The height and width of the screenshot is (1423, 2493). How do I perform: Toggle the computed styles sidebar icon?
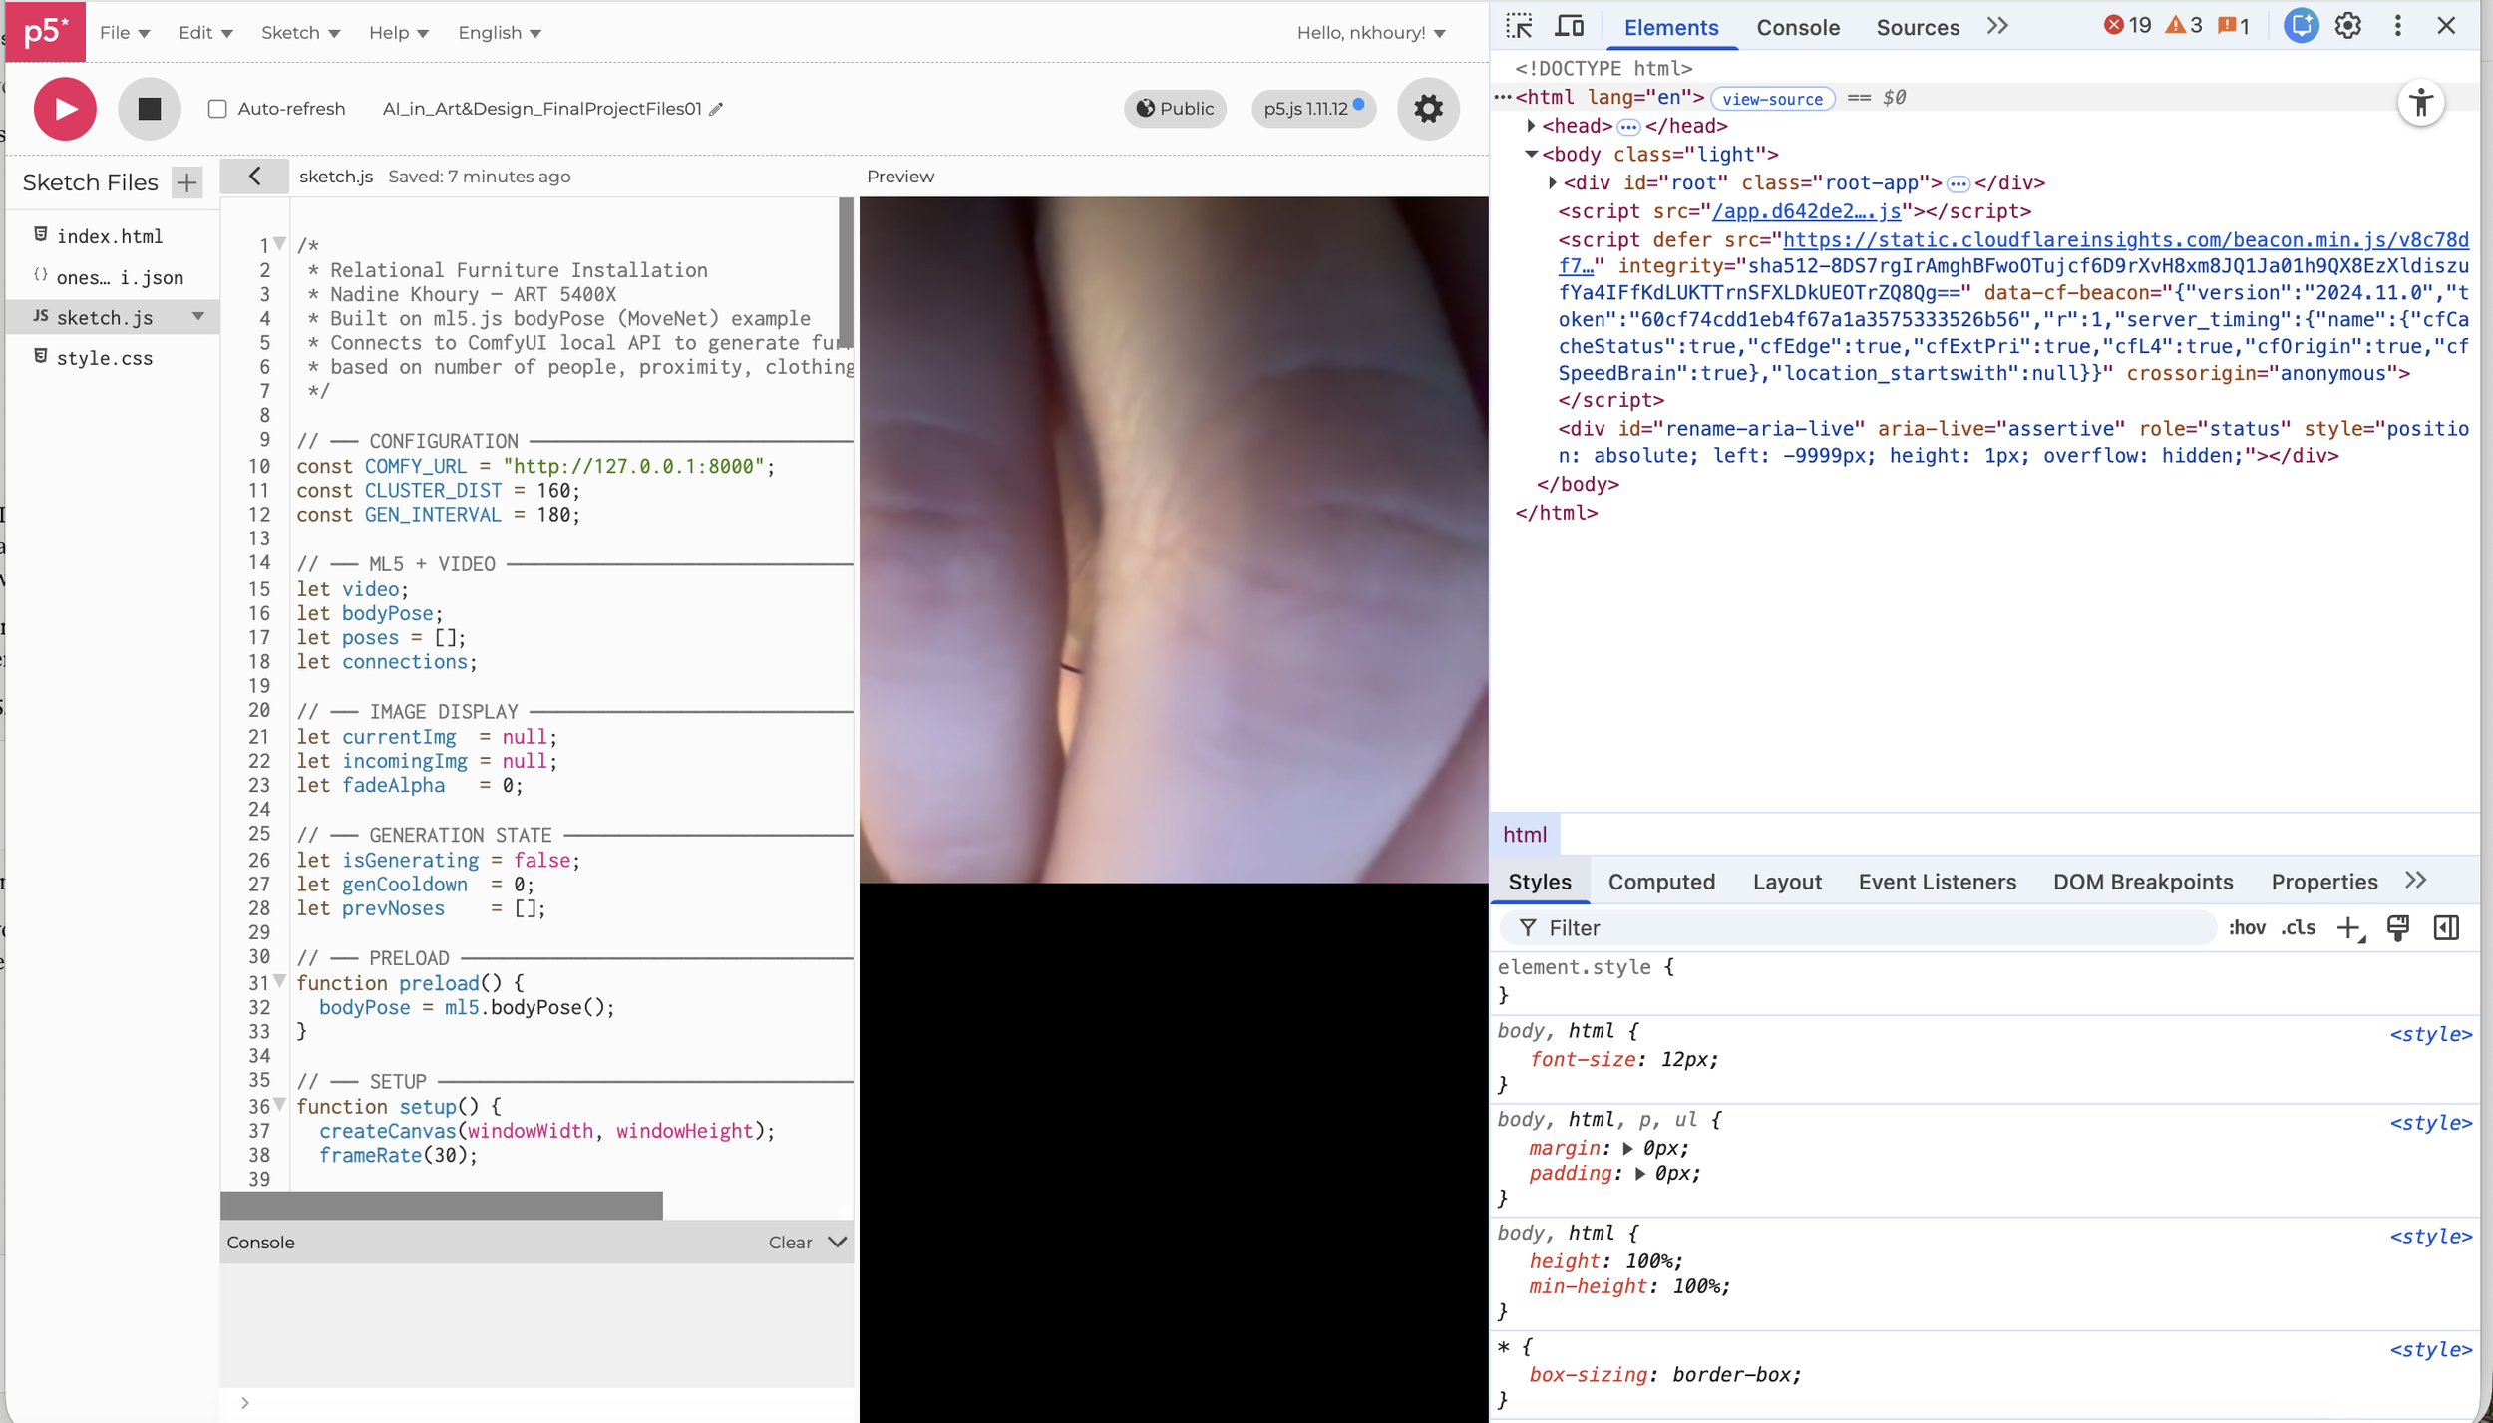coord(2446,928)
